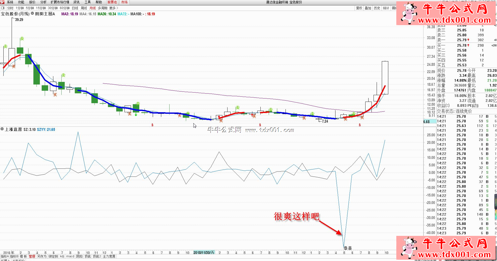Select the 5分钟 period

[x=30, y=8]
